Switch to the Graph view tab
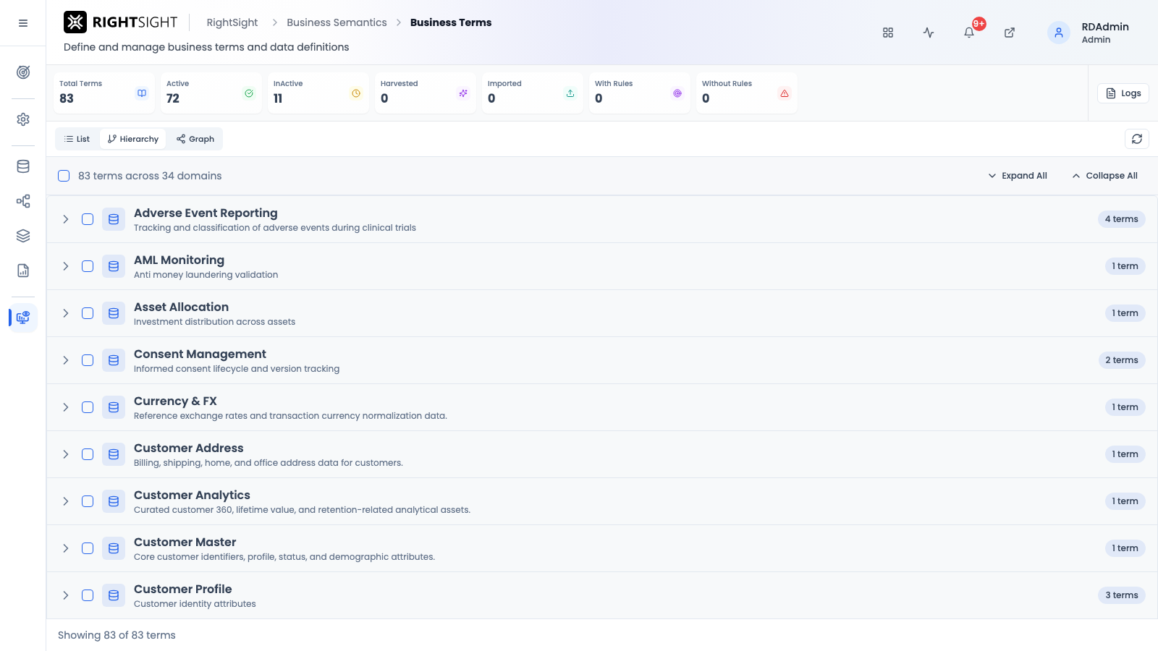The width and height of the screenshot is (1158, 651). 195,139
